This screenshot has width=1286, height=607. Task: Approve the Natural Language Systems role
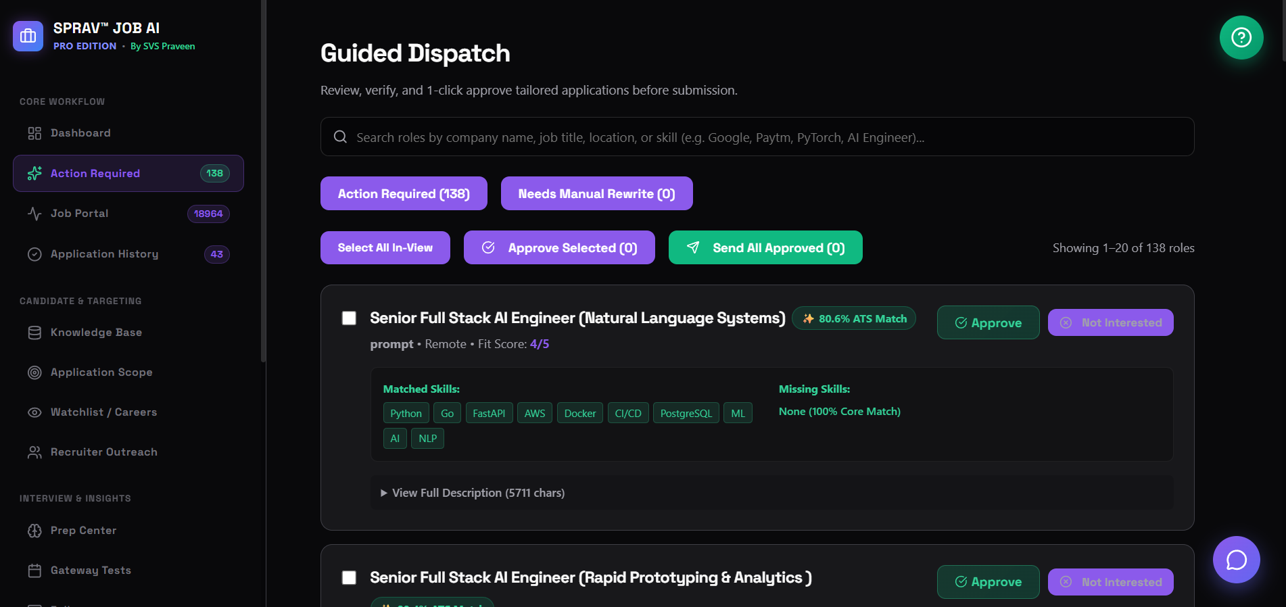[x=988, y=322]
